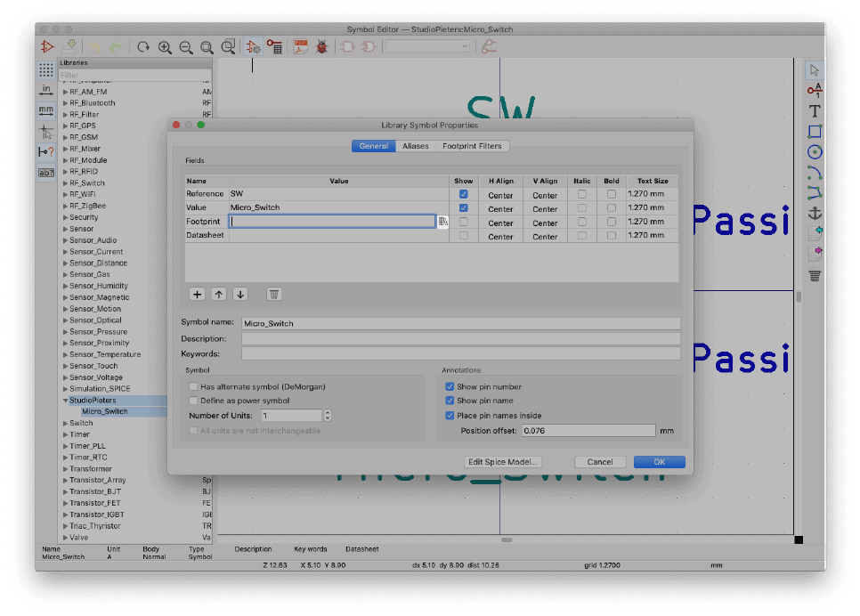Click the zoom to selection icon

[228, 47]
